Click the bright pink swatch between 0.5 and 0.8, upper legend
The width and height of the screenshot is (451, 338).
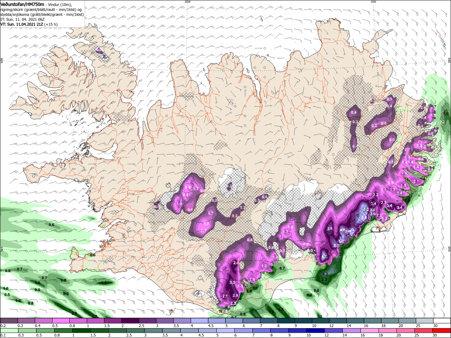coord(61,321)
